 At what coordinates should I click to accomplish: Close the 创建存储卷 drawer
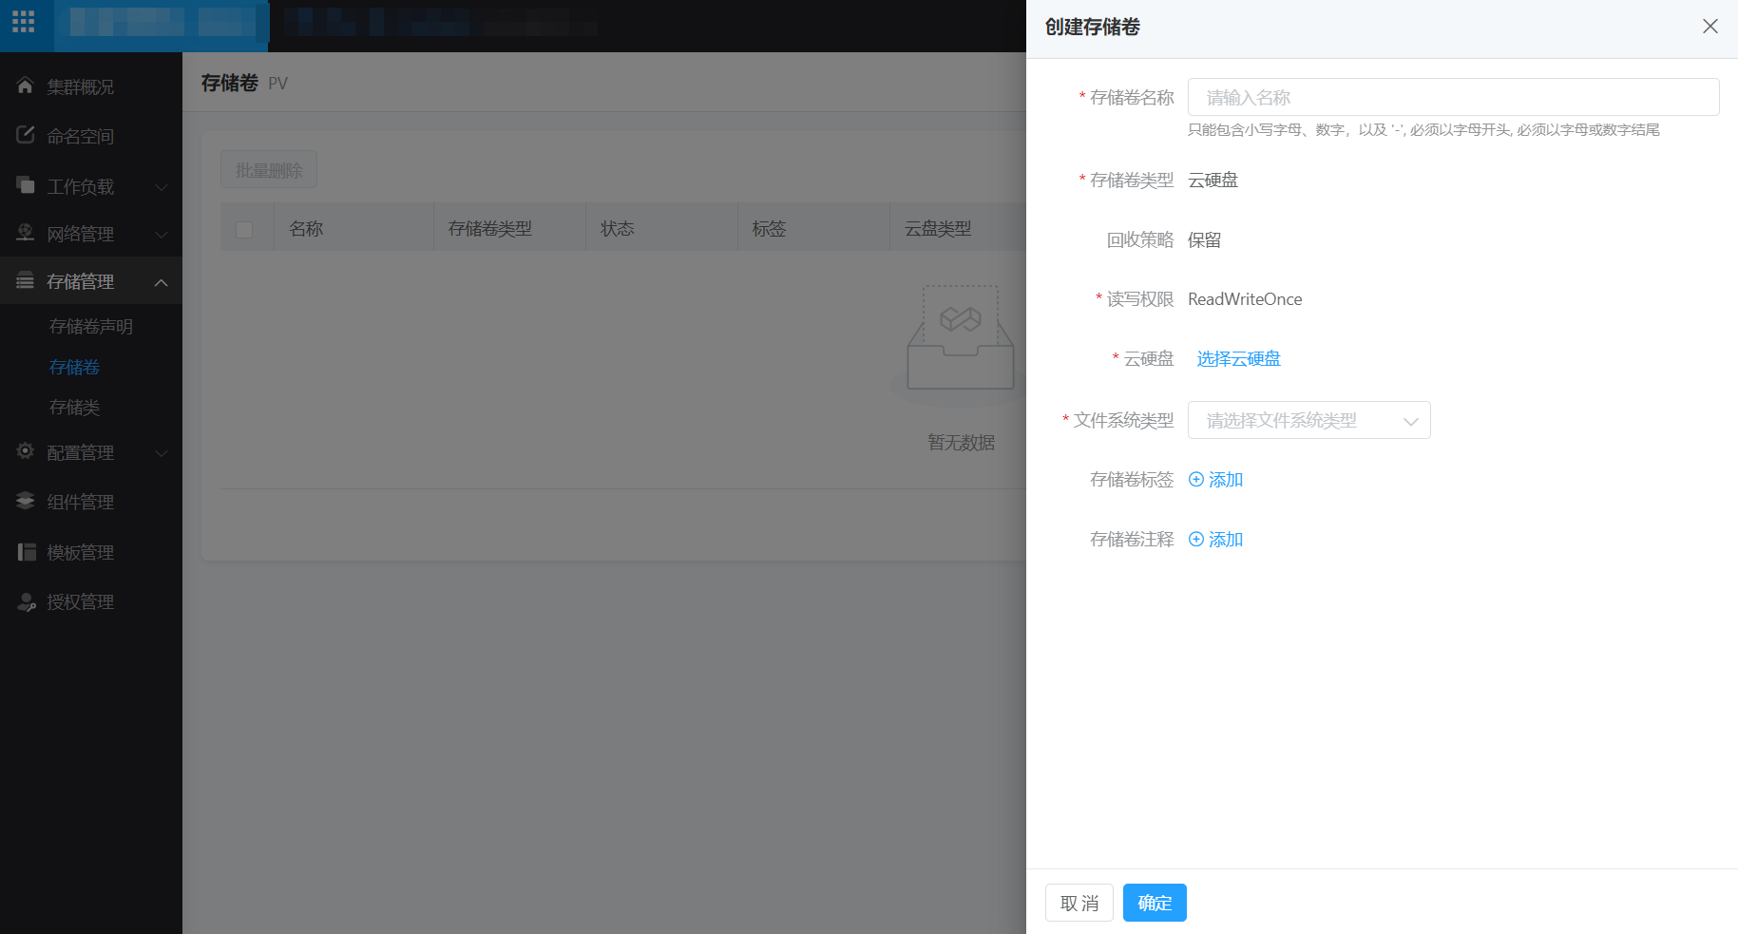click(x=1710, y=27)
